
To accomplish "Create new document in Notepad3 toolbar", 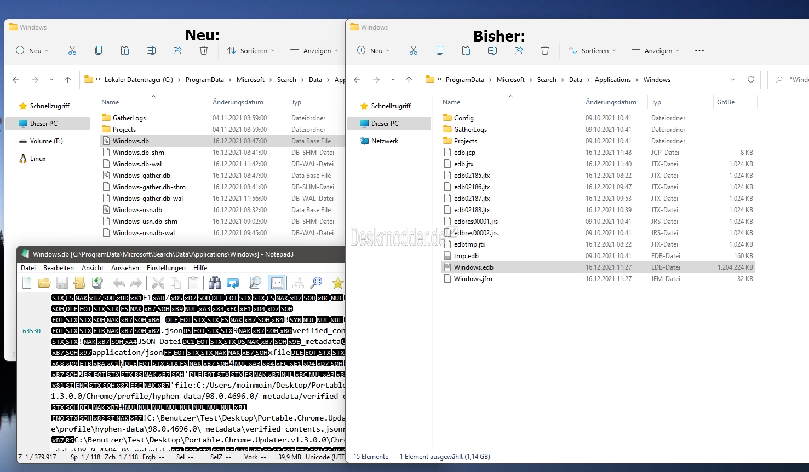I will [x=27, y=283].
